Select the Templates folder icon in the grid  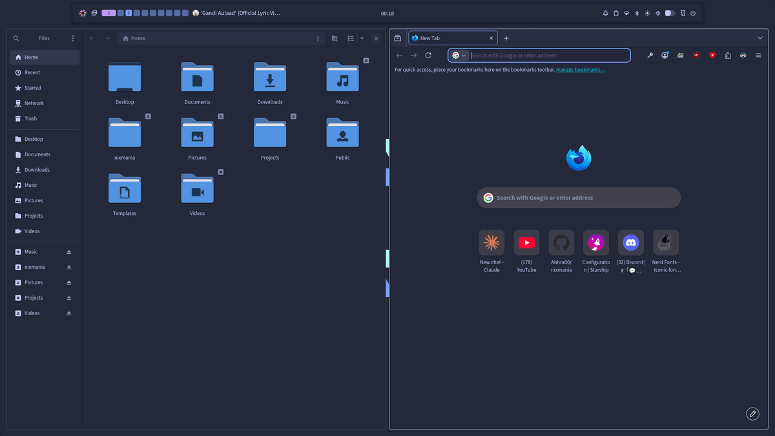tap(125, 188)
